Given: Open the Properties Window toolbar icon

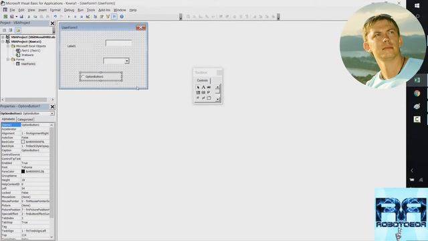Looking at the screenshot, I should pos(102,17).
